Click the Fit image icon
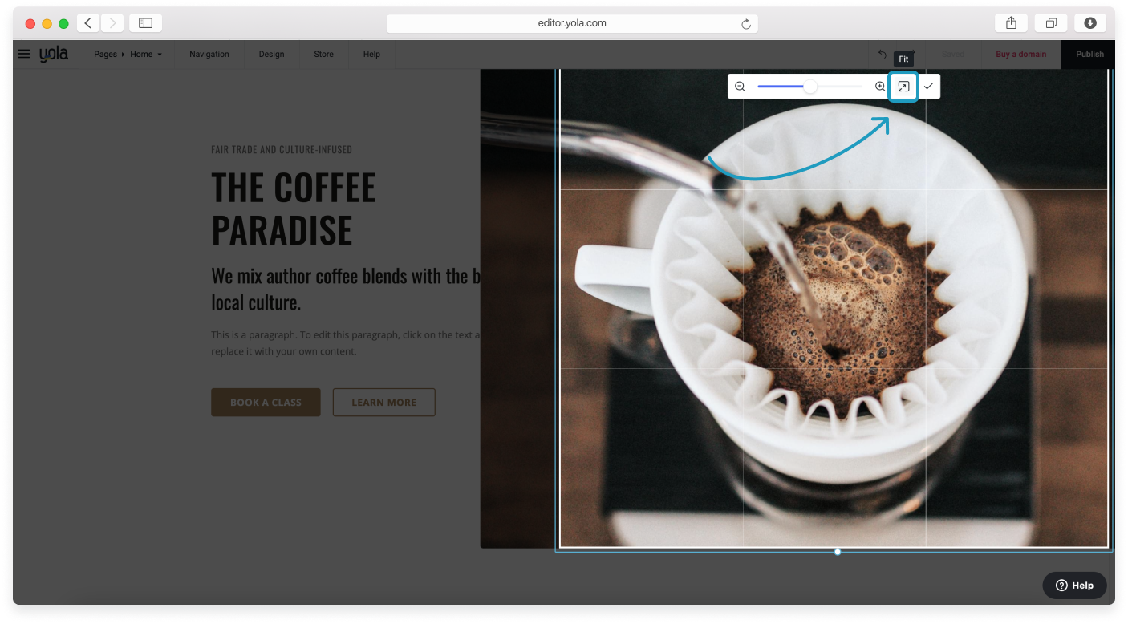The width and height of the screenshot is (1128, 624). pyautogui.click(x=903, y=87)
